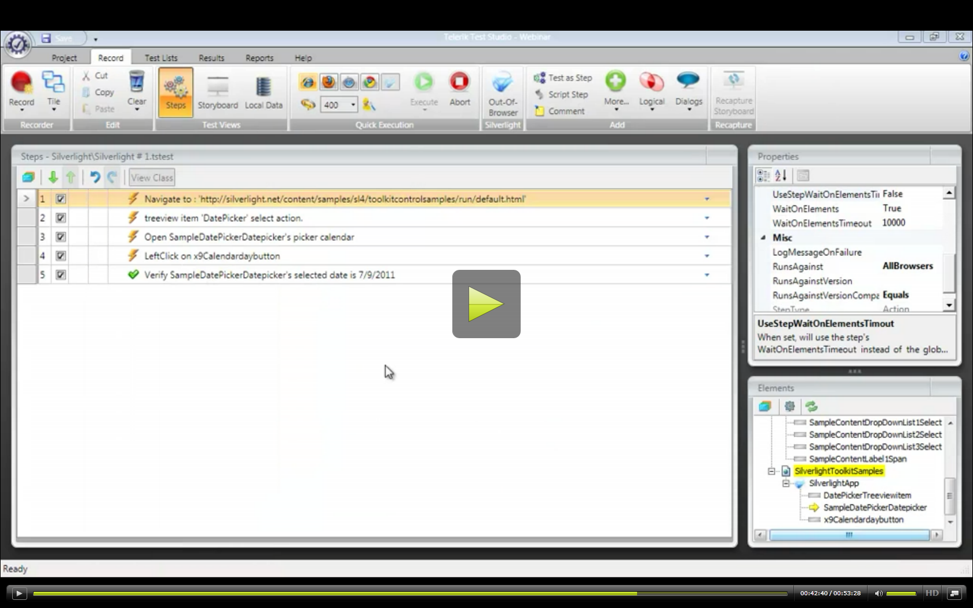Click the View Class button
Viewport: 973px width, 608px height.
pos(152,178)
